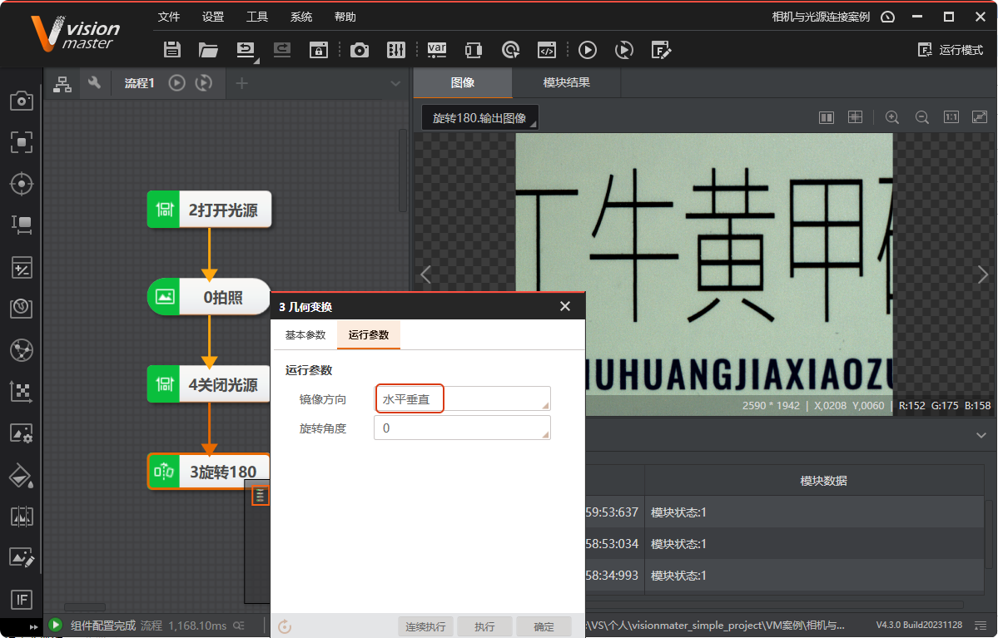Image resolution: width=998 pixels, height=638 pixels.
Task: Open the global trigger toolbar icon
Action: click(x=510, y=50)
